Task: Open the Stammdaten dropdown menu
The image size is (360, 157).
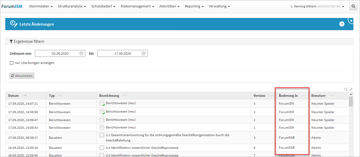Action: click(40, 6)
